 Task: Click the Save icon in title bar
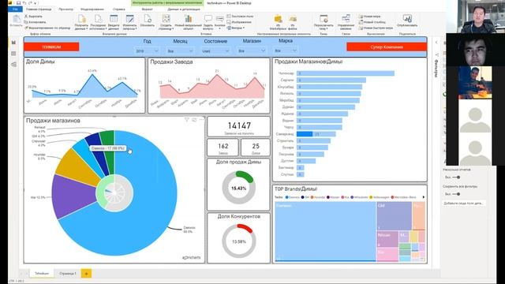pos(18,3)
